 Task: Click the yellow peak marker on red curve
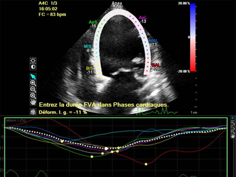coord(146,164)
